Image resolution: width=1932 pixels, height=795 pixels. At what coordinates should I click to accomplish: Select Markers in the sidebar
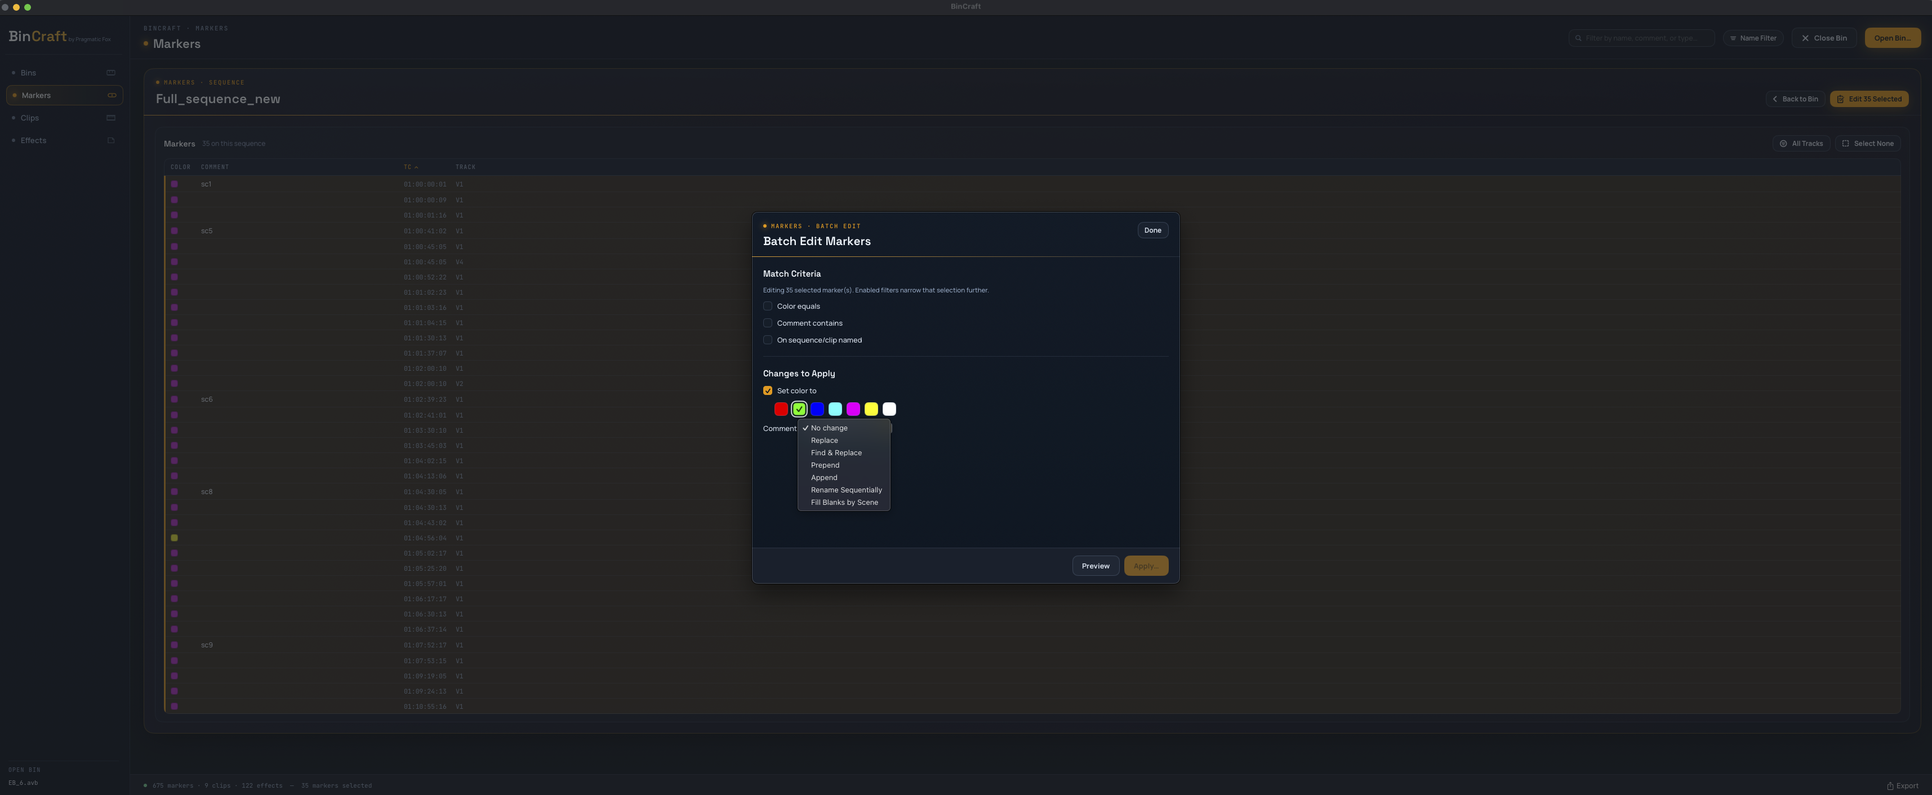pos(64,95)
